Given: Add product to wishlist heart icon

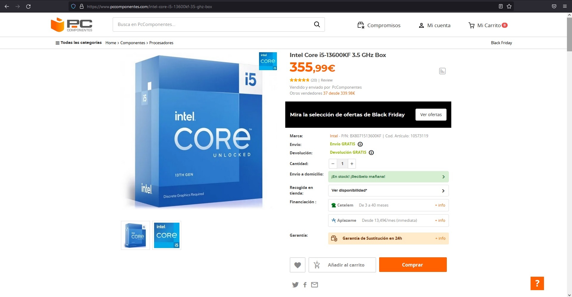Looking at the screenshot, I should [x=297, y=265].
